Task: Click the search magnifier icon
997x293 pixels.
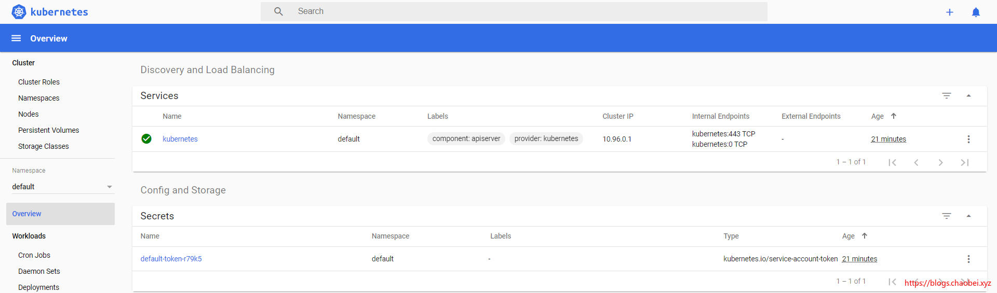Action: point(278,11)
